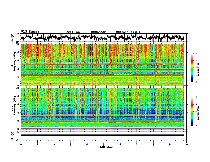This screenshot has height=162, width=210.
Task: Click the "2" tick on Time axis
Action: click(x=54, y=145)
